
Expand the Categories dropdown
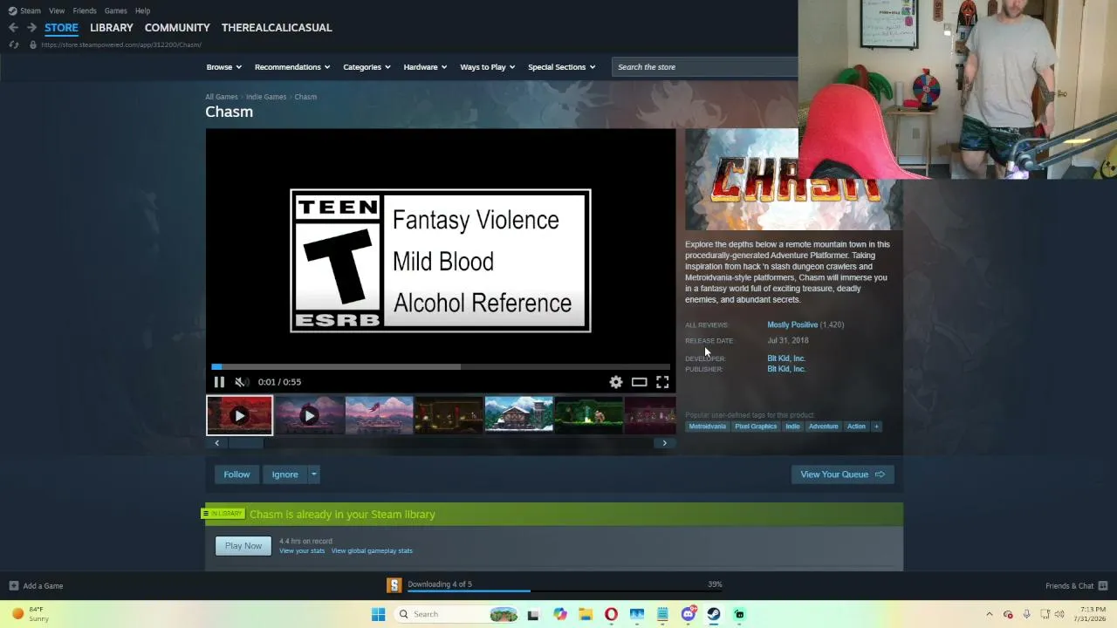click(x=367, y=67)
